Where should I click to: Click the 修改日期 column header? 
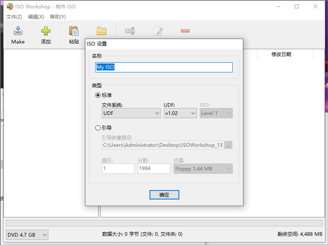coord(282,54)
